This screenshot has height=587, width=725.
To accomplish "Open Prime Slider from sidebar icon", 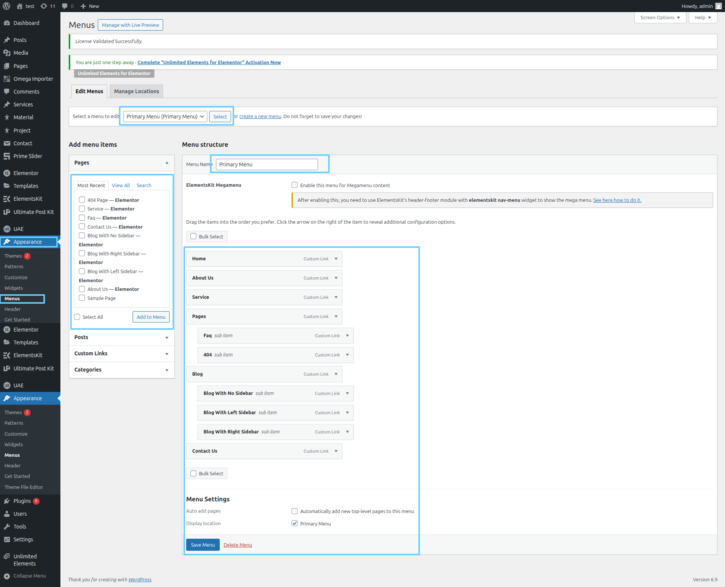I will point(7,156).
